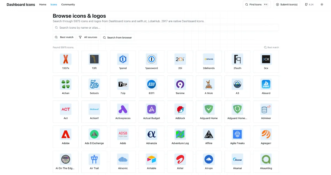Open the Adguard Home… truncated icon card
This screenshot has width=331, height=175.
pyautogui.click(x=237, y=112)
